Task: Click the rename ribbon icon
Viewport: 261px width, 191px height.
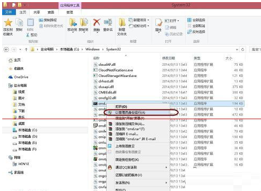Action: click(x=108, y=22)
